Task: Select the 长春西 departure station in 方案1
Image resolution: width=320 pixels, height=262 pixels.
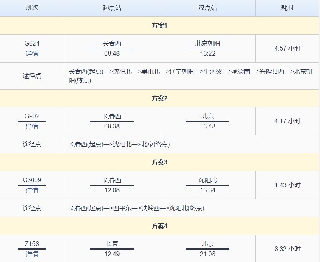Action: tap(112, 43)
